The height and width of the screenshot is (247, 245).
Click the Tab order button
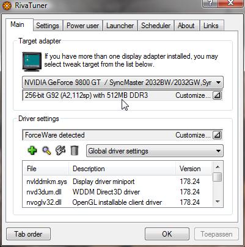(x=28, y=234)
